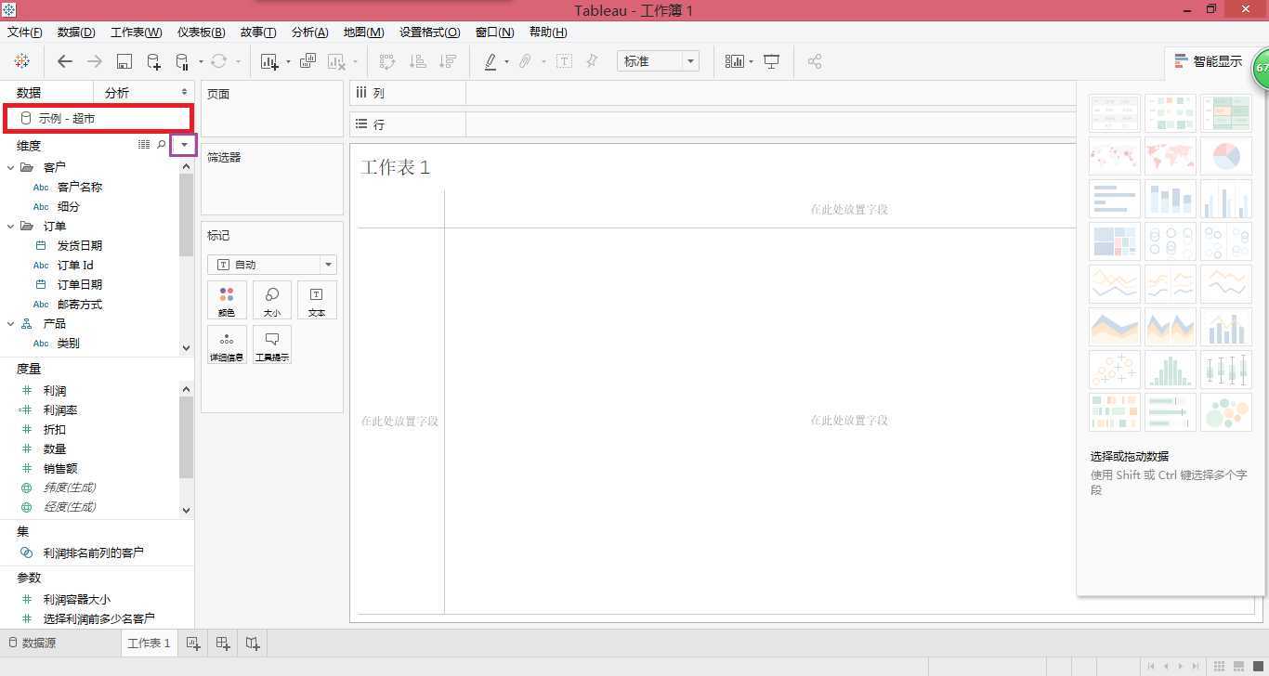Toggle the 智能显示 panel button

1208,61
